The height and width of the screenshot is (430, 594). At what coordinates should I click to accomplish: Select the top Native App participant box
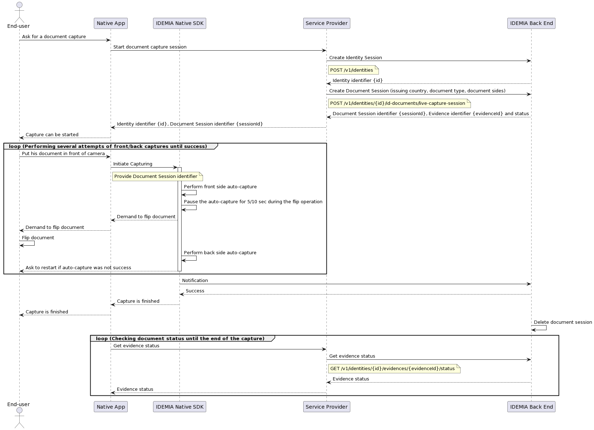[x=111, y=23]
